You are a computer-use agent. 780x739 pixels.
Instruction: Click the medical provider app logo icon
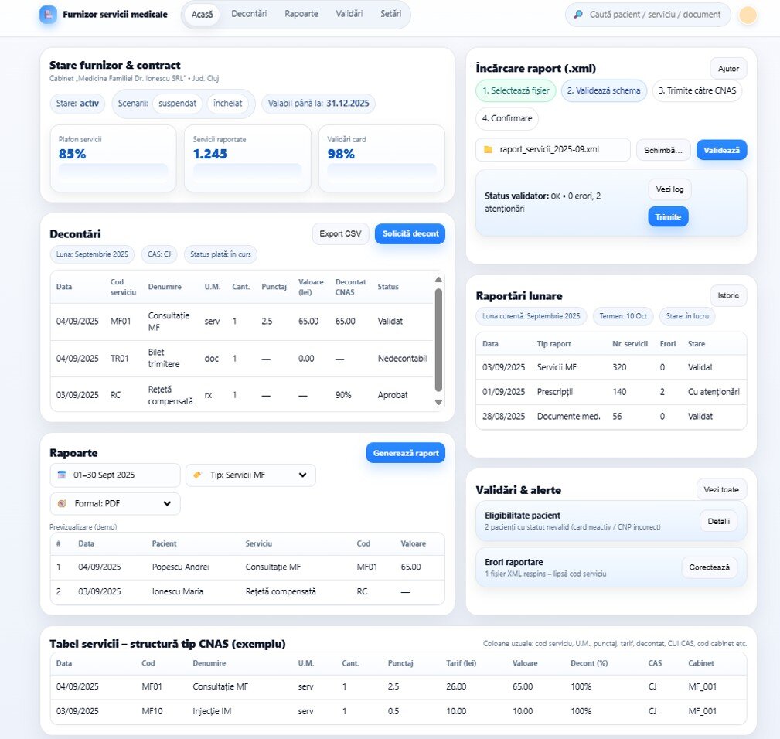48,14
